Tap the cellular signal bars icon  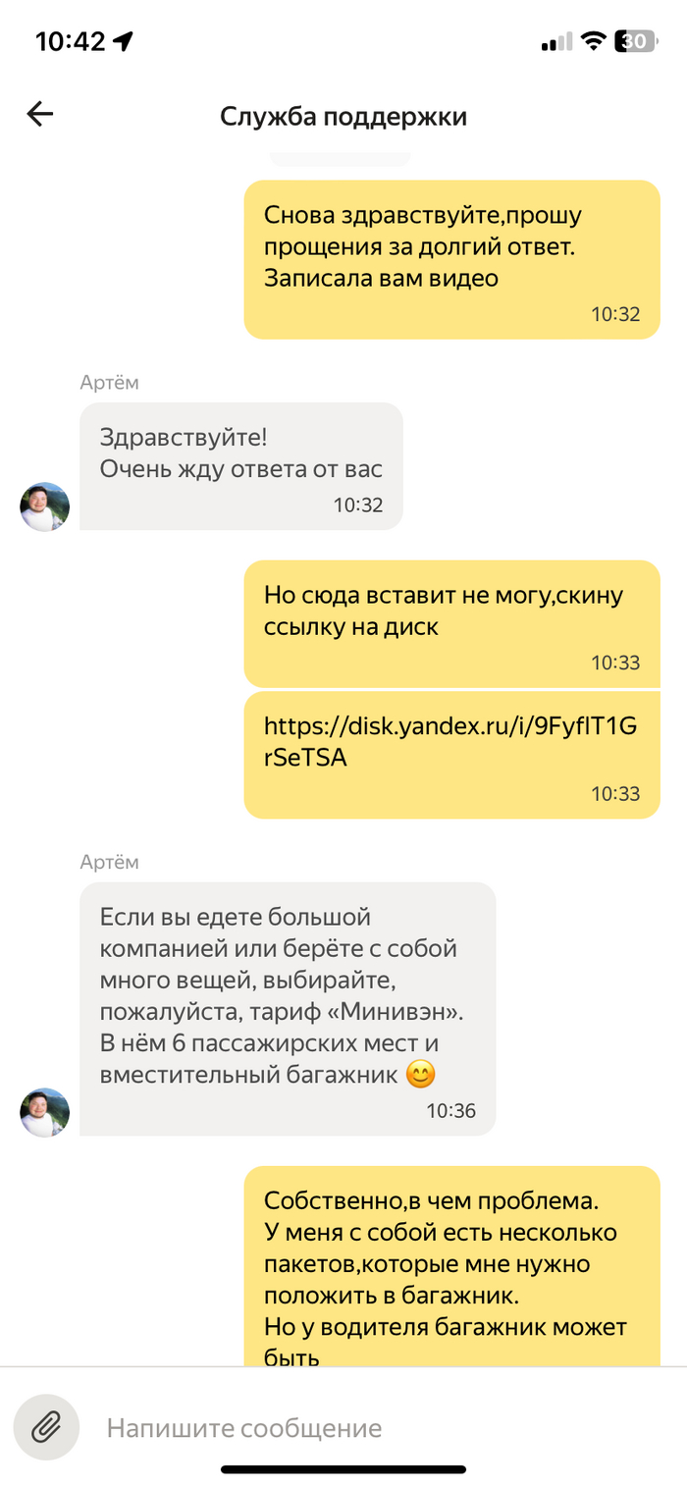(555, 42)
